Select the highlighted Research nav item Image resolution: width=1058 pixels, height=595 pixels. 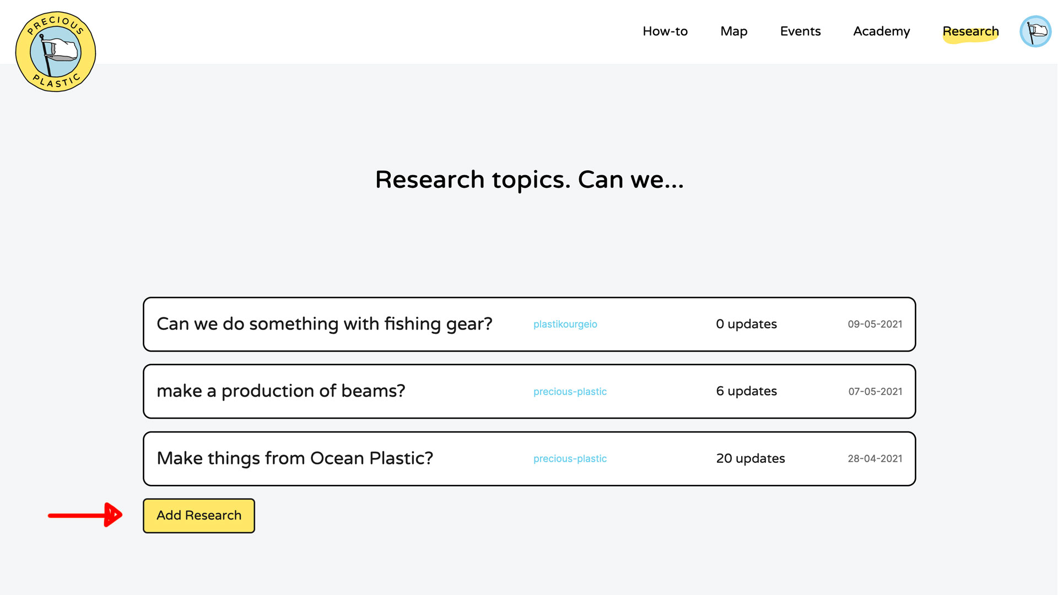point(970,31)
